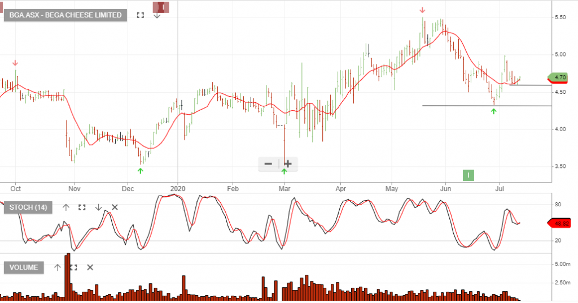The height and width of the screenshot is (303, 578).
Task: Maximize the VOLUME panel
Action: (74, 267)
